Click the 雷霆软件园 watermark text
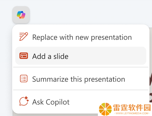The image size is (152, 116). (x=132, y=108)
